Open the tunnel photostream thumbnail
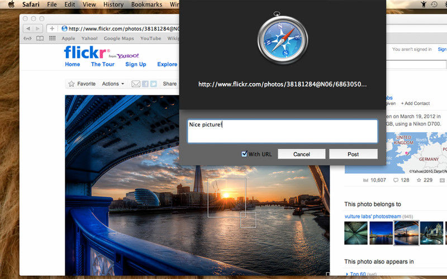 [x=356, y=233]
